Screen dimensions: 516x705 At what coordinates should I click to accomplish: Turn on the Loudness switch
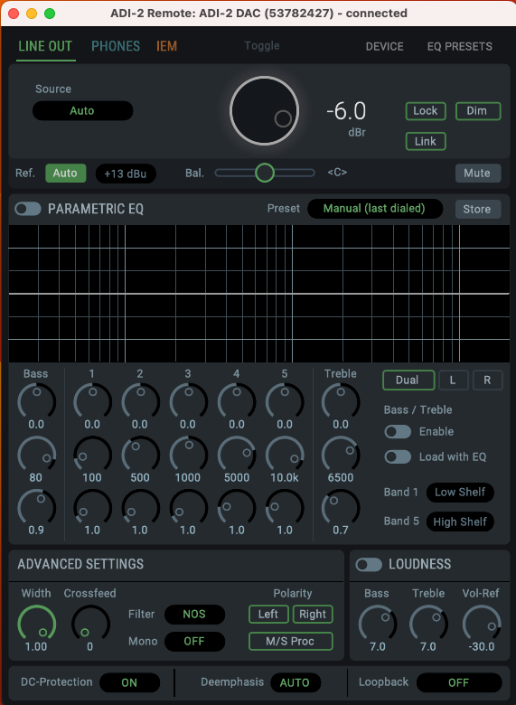[369, 565]
